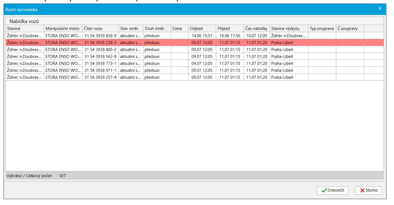Close the Ruční vyrovnávka dialog
The image size is (394, 205).
[380, 9]
